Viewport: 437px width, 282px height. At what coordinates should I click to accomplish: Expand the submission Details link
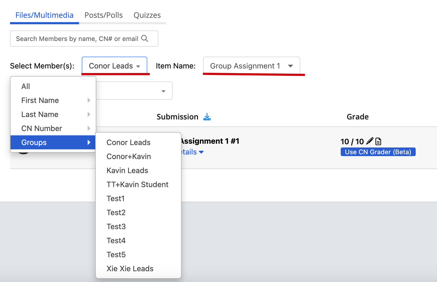pyautogui.click(x=192, y=152)
